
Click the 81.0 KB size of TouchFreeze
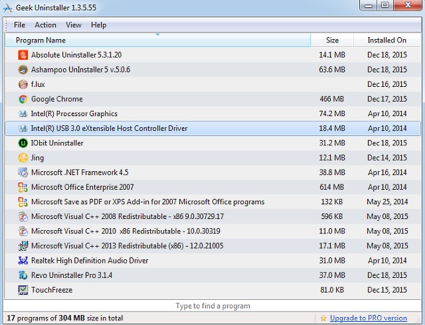pos(332,290)
